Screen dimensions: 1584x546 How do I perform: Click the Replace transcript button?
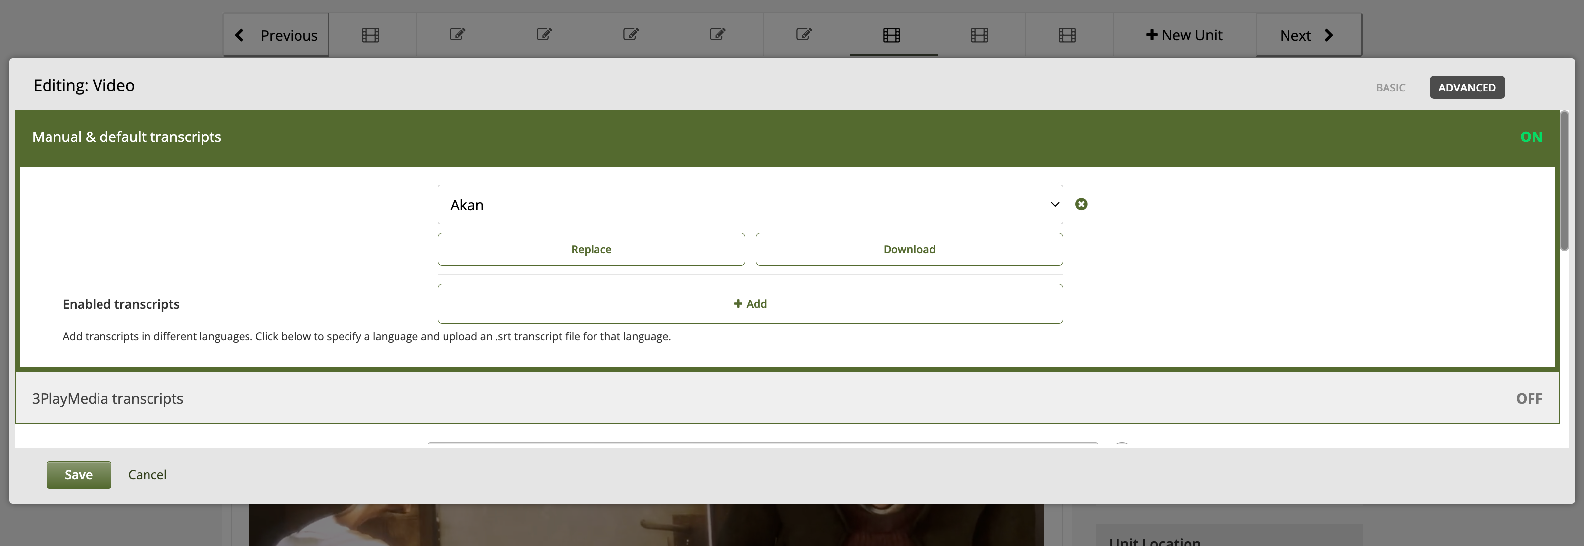(x=591, y=249)
